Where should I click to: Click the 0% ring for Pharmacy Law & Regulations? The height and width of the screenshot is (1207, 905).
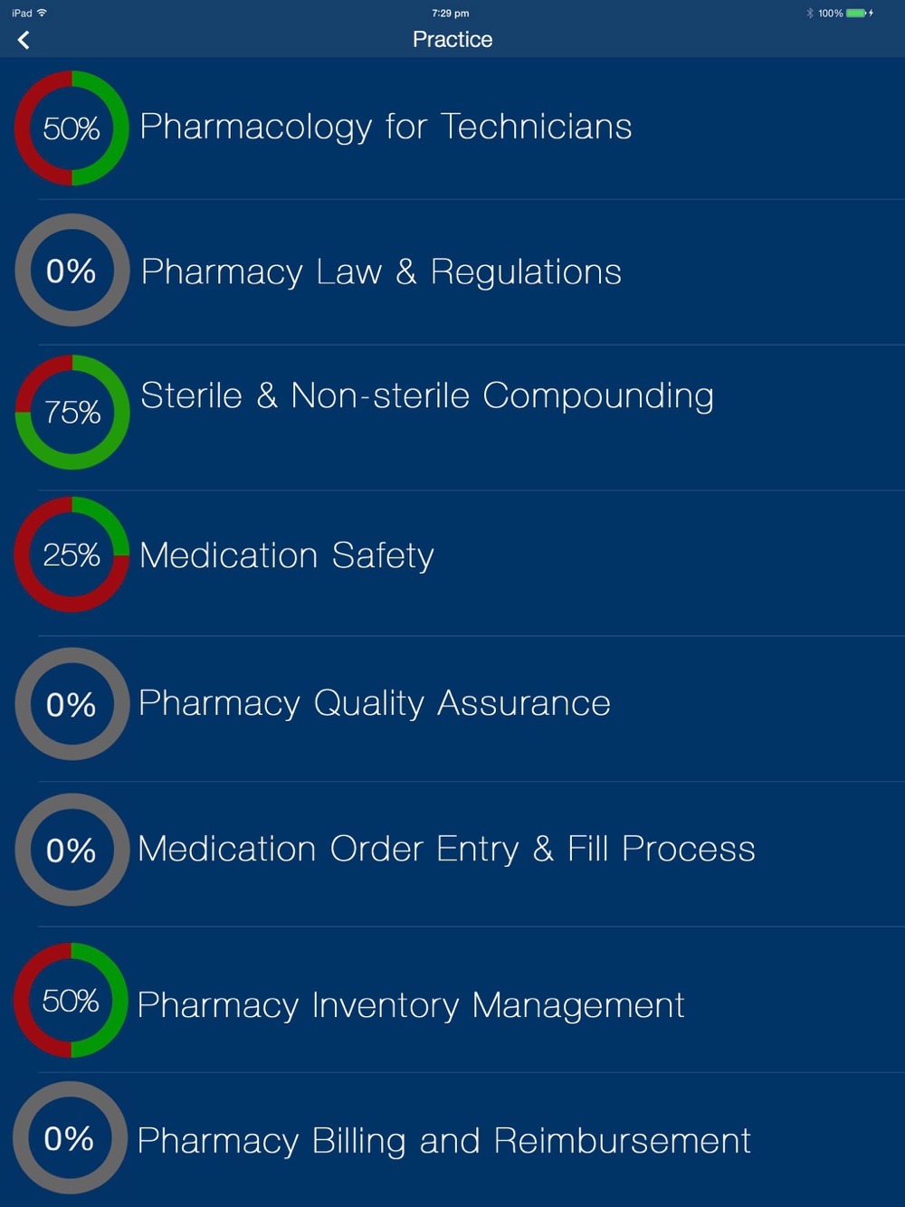click(x=71, y=271)
